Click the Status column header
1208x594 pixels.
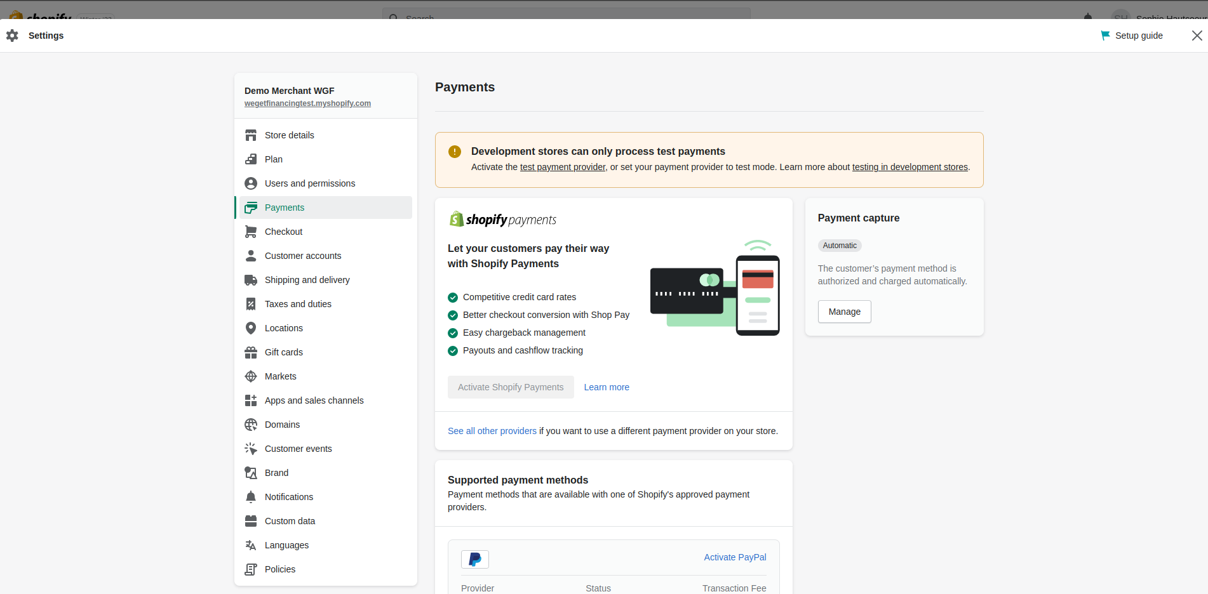[598, 588]
